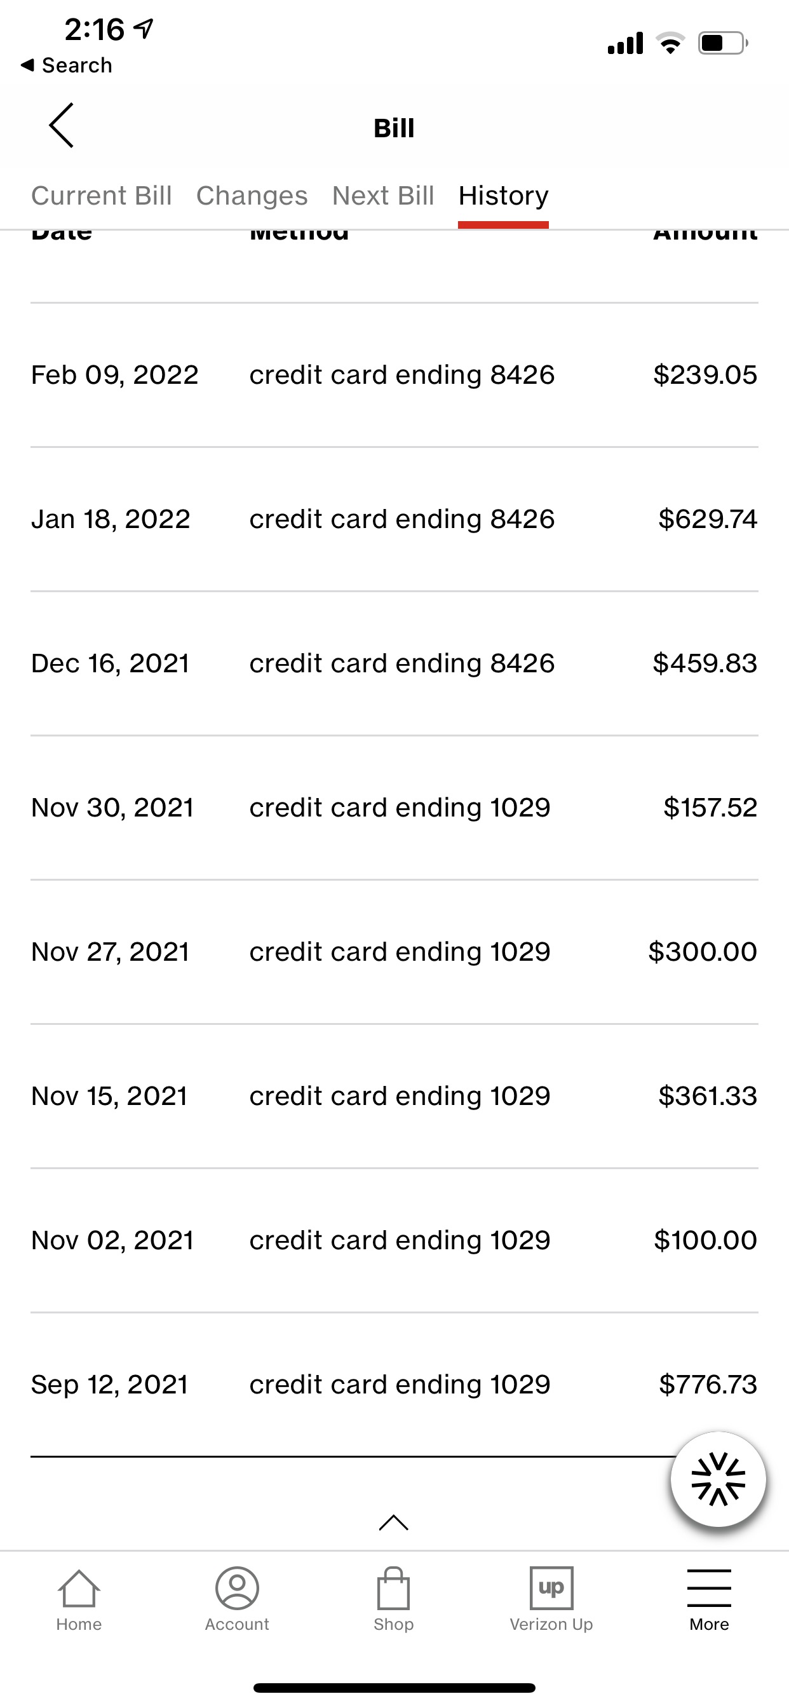Tap the Nov 30, 2021 payment of $157.52
This screenshot has height=1708, width=789.
[394, 808]
